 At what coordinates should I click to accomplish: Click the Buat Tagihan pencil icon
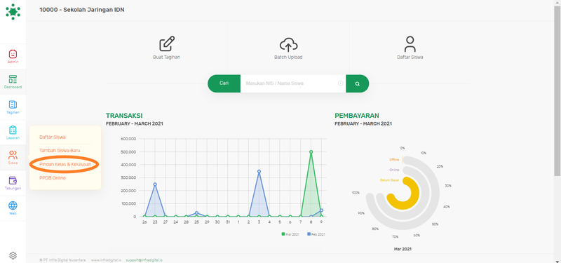[167, 44]
